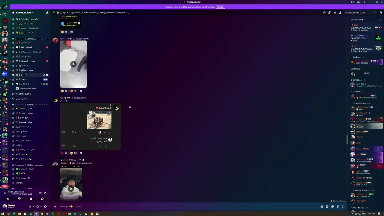Play the bottom video of bearded man

point(71,189)
